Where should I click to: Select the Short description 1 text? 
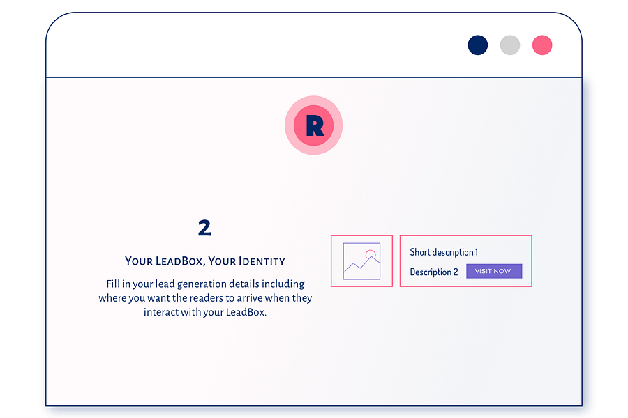(x=444, y=252)
